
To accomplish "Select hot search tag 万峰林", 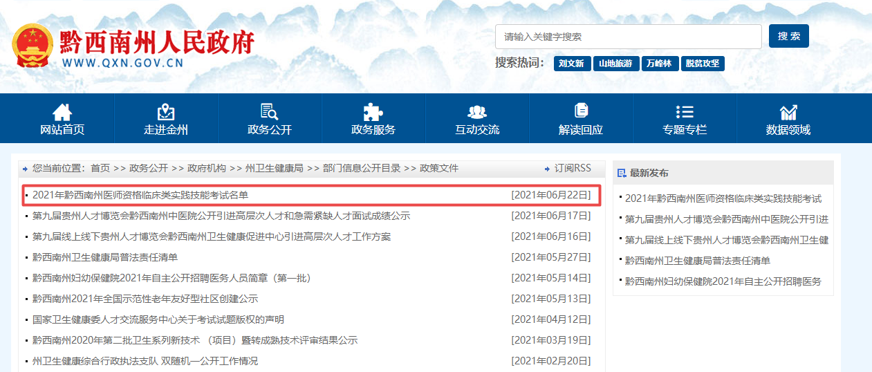I will [660, 64].
